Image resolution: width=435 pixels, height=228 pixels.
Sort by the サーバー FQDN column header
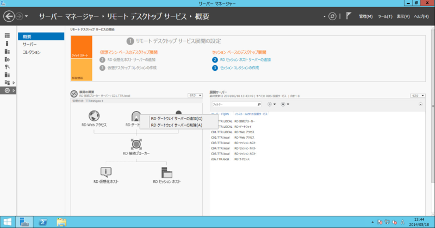click(220, 114)
